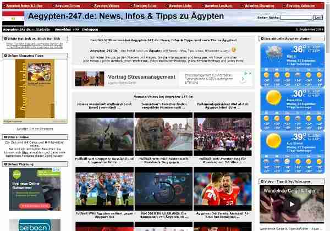Play the Hamas Waffenruhe video thumbnail
The width and height of the screenshot is (330, 231).
tap(105, 134)
